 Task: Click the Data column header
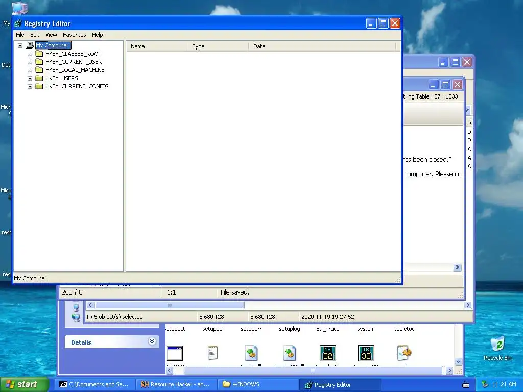[322, 46]
